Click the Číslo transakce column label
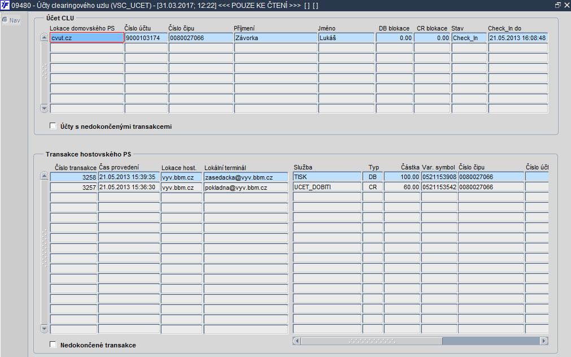The width and height of the screenshot is (571, 357). point(76,168)
